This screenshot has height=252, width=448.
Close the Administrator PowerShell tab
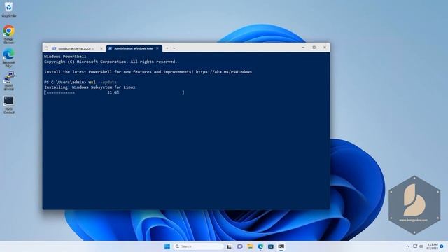[157, 48]
